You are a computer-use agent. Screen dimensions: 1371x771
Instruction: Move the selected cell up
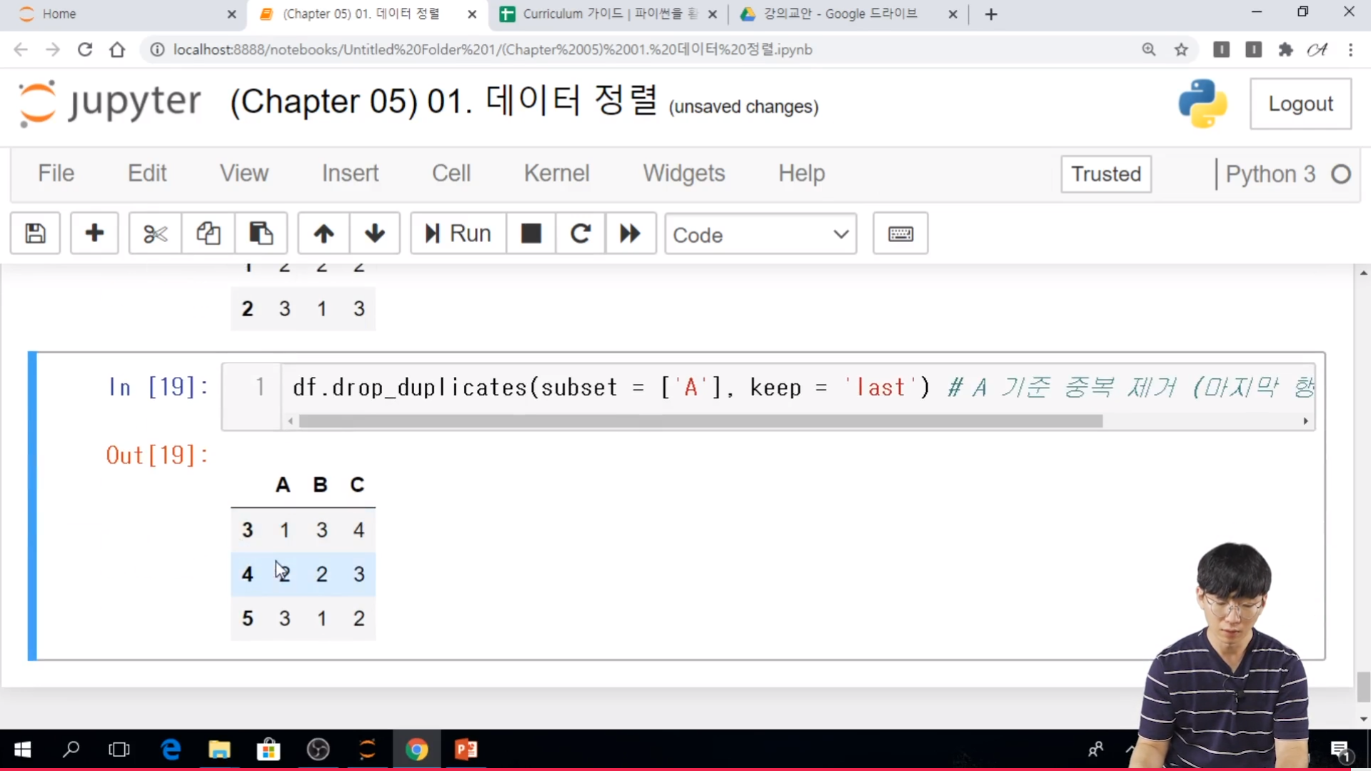pyautogui.click(x=323, y=233)
